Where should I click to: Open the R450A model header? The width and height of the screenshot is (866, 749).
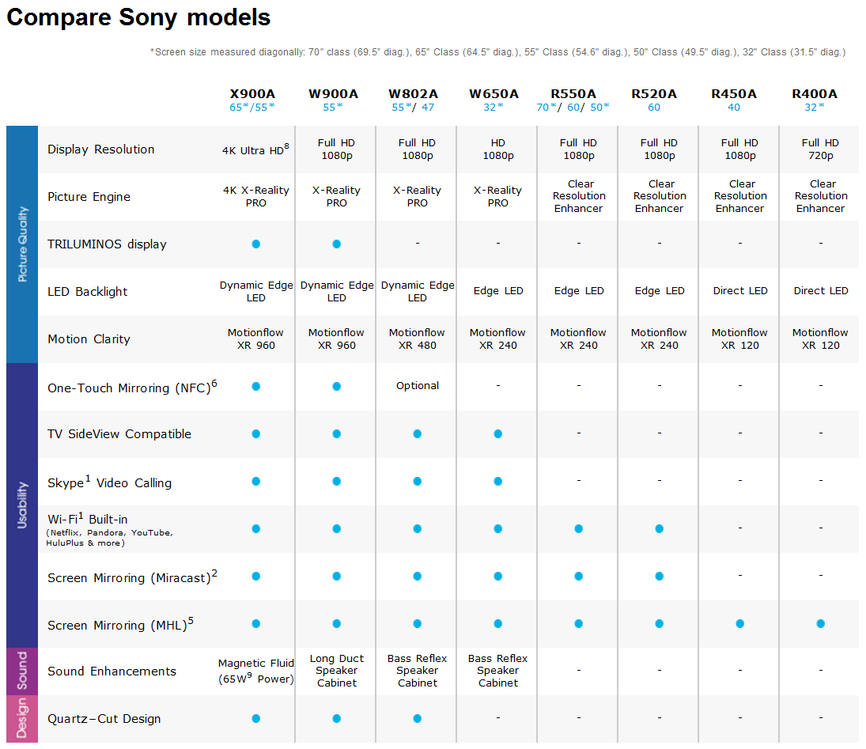point(734,94)
